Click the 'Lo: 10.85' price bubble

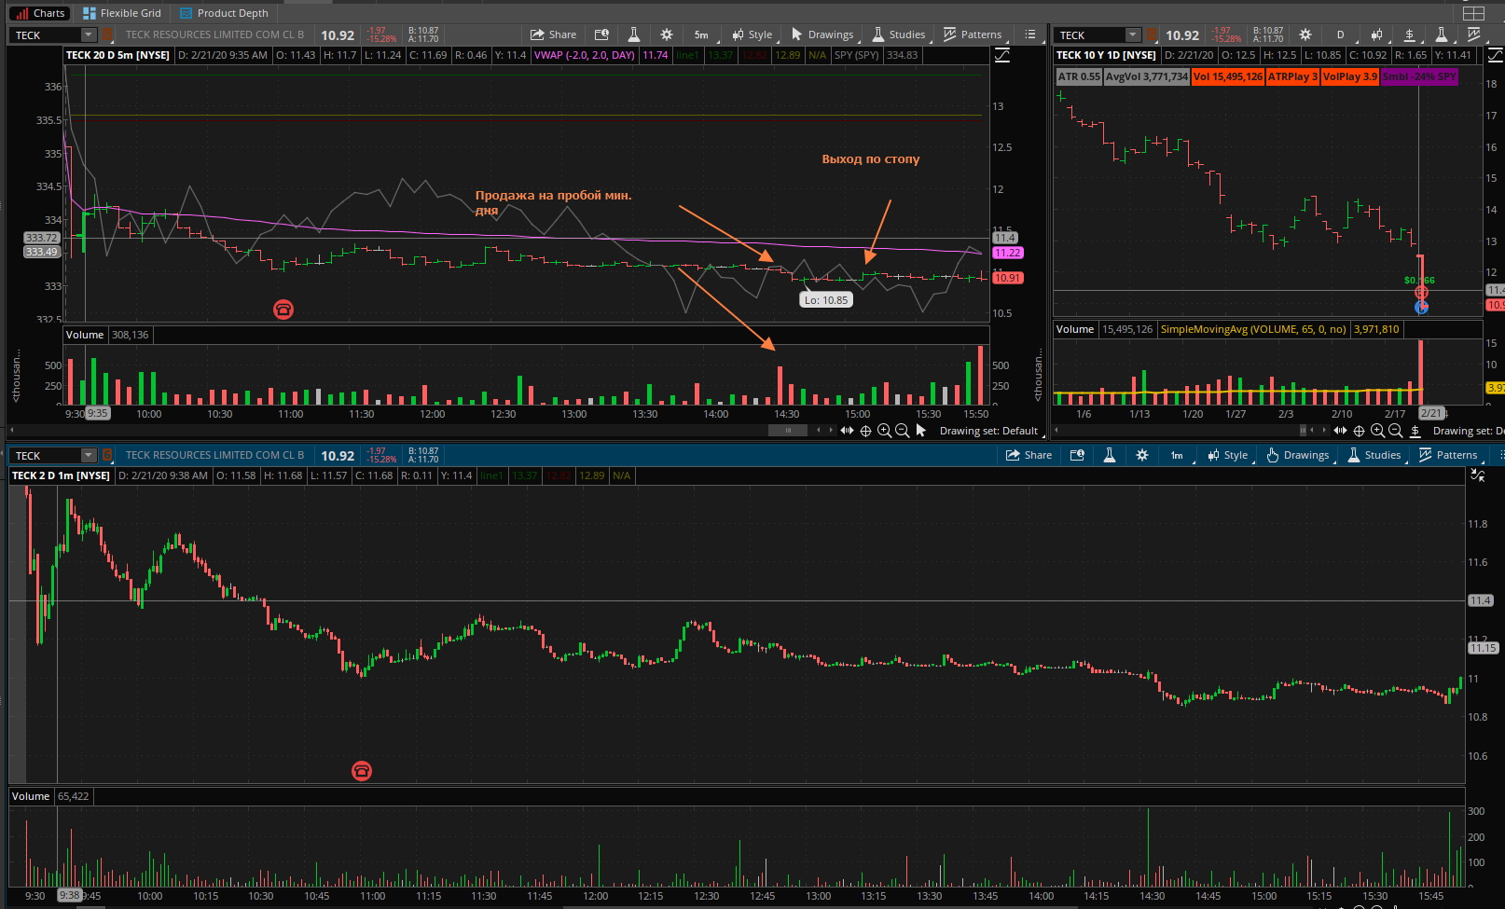[826, 300]
